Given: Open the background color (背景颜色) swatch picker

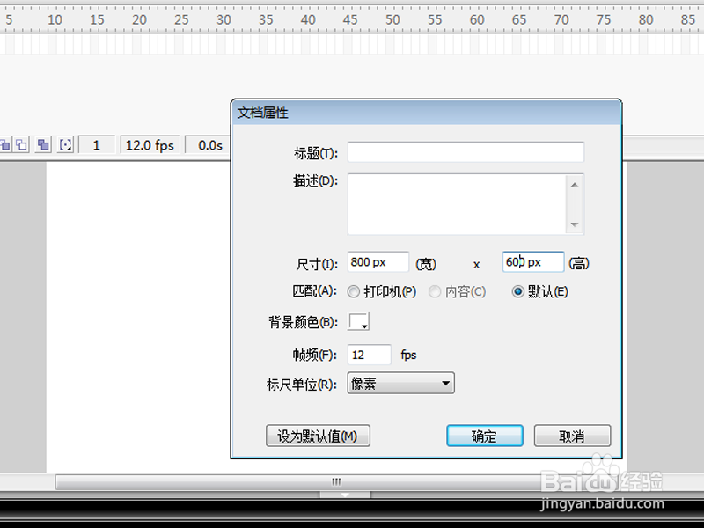Looking at the screenshot, I should tap(358, 321).
